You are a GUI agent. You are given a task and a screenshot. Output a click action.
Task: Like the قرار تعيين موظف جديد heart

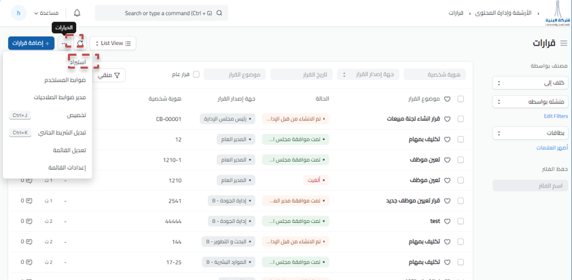447,200
